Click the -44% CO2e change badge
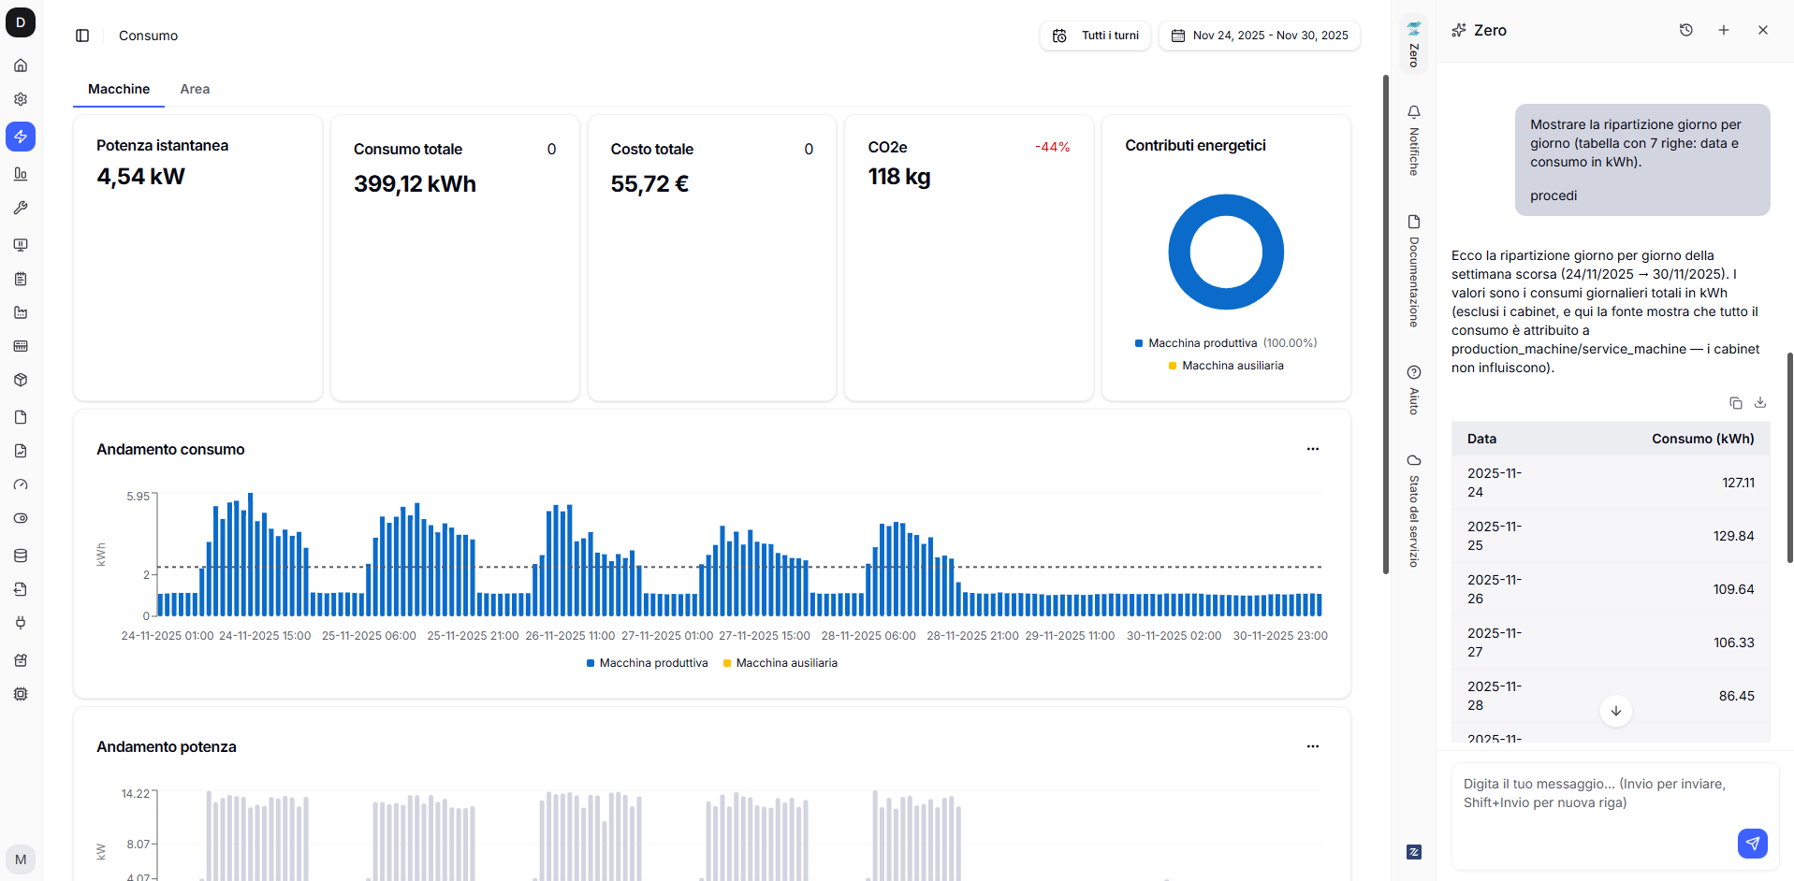Screen dimensions: 1794x881 tap(1052, 147)
